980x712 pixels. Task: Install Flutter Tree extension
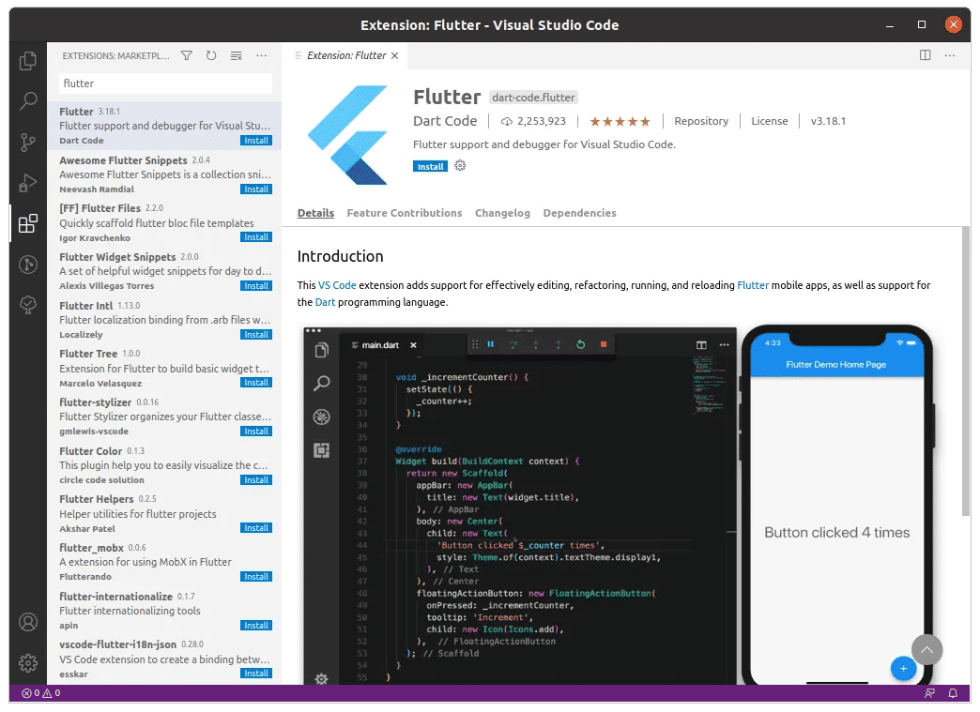[256, 383]
